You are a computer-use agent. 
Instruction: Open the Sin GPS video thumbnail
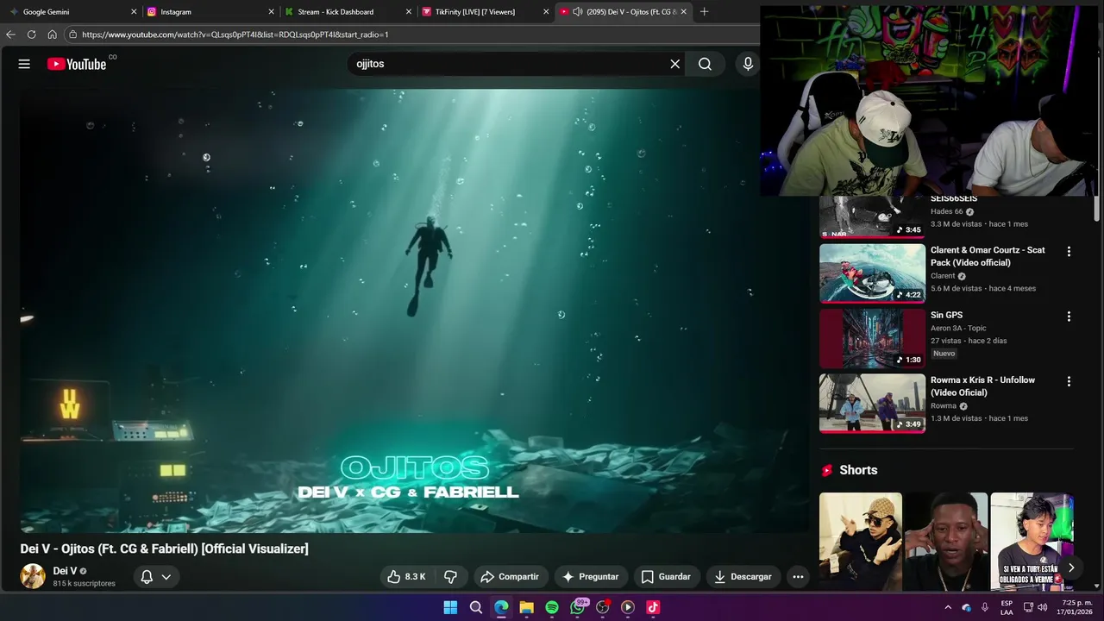point(872,338)
